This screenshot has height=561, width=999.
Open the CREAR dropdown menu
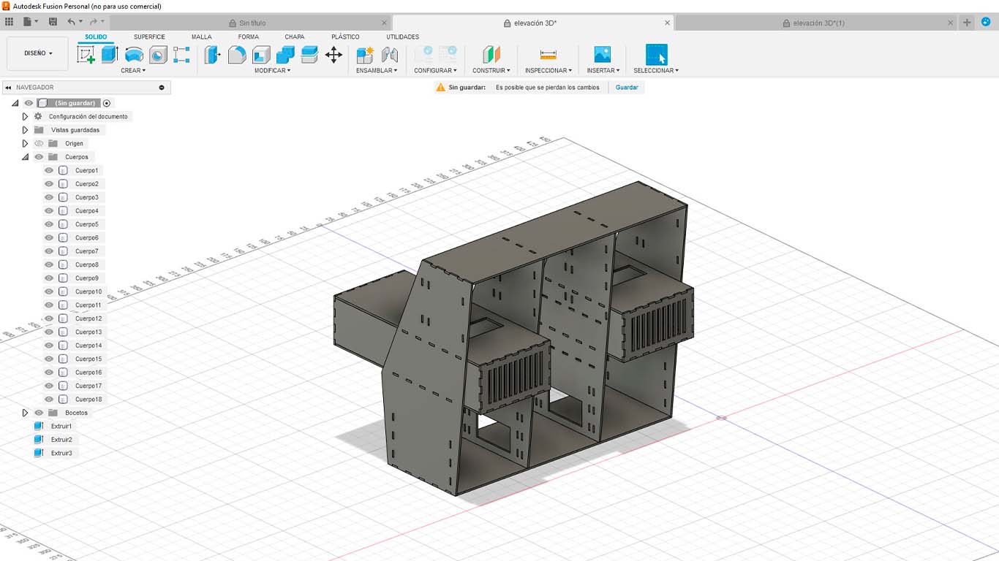coord(133,71)
